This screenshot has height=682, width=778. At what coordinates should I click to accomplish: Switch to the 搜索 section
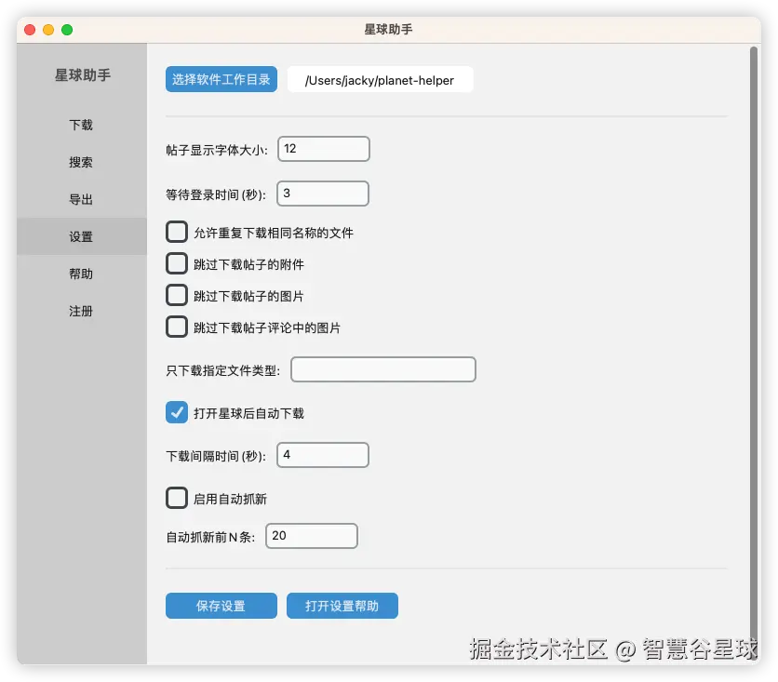click(x=81, y=162)
